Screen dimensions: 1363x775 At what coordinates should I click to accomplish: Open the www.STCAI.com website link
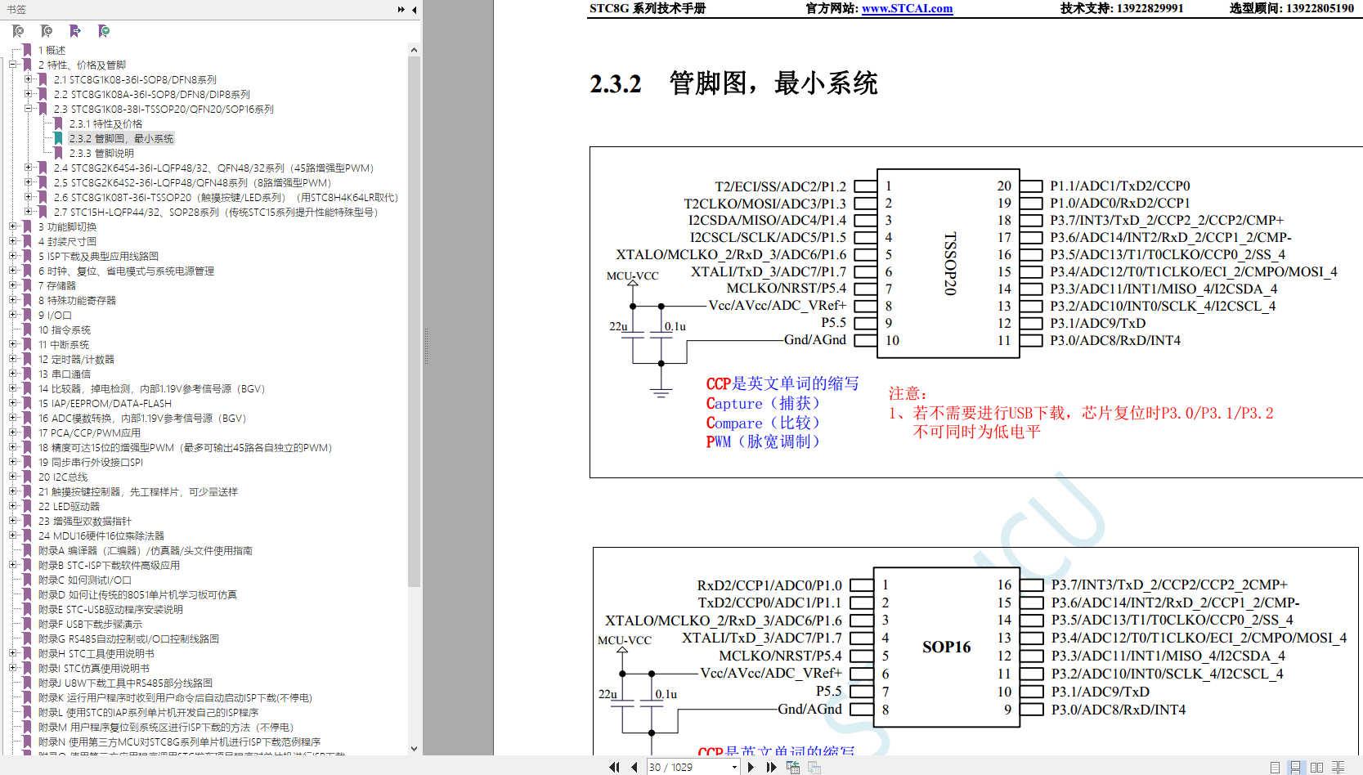907,8
